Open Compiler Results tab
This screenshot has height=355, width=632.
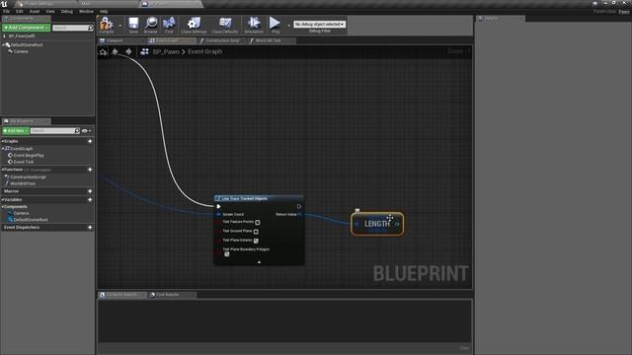121,295
